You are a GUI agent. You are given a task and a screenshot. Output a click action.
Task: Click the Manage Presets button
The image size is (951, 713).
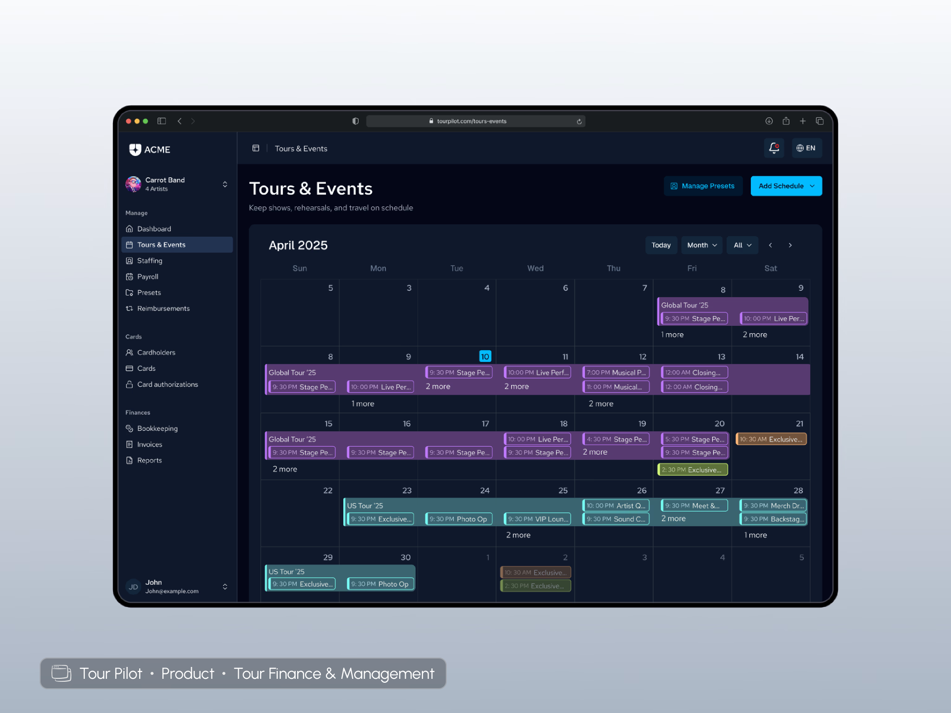click(703, 186)
